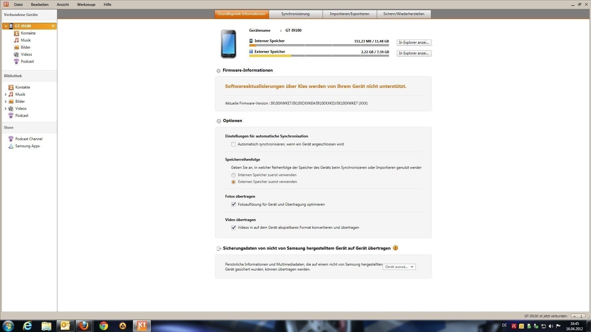This screenshot has height=332, width=591.
Task: Switch to Grundlegende Informationen tab
Action: point(242,14)
